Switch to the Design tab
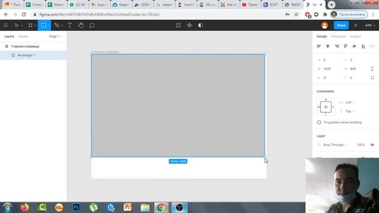The width and height of the screenshot is (379, 213). click(x=322, y=37)
